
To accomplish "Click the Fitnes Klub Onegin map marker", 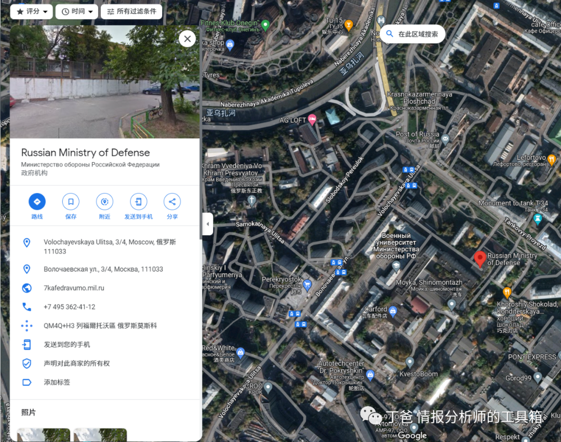I will tap(265, 25).
